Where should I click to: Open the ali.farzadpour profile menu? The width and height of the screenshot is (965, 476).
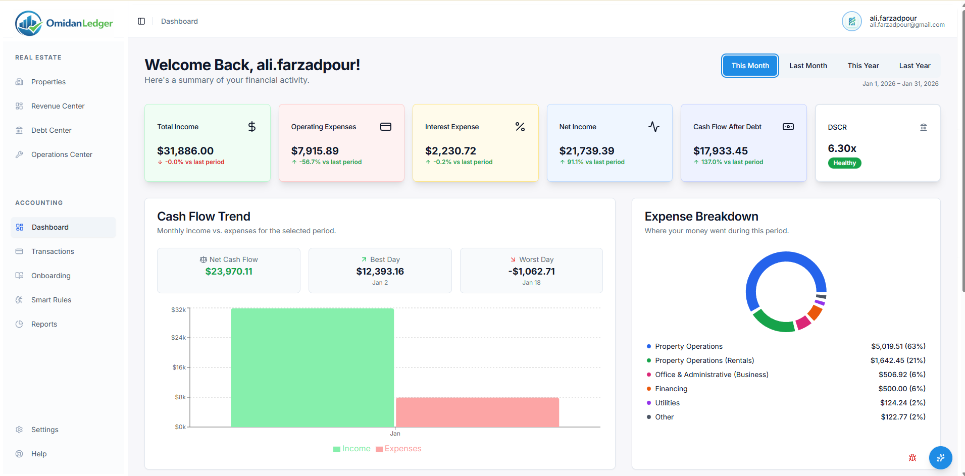coord(892,21)
